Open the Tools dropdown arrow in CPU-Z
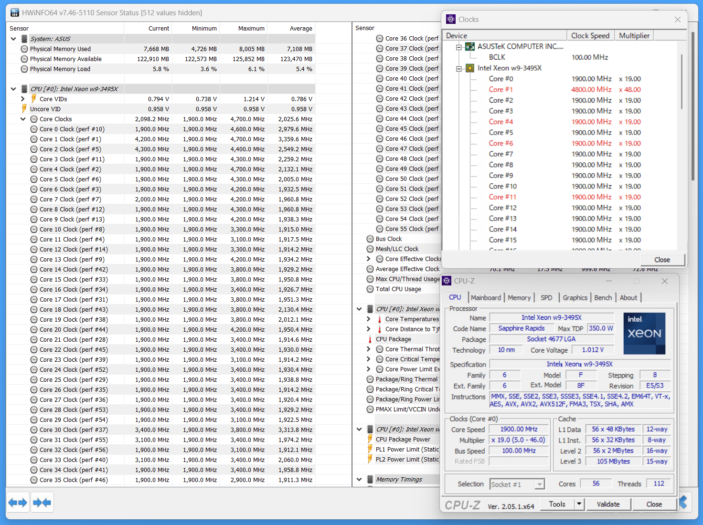 coord(579,504)
